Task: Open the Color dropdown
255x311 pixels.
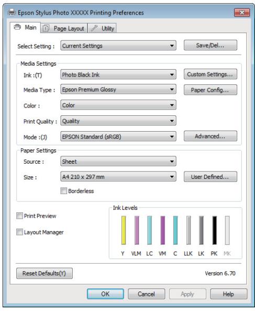Action: tap(118, 105)
